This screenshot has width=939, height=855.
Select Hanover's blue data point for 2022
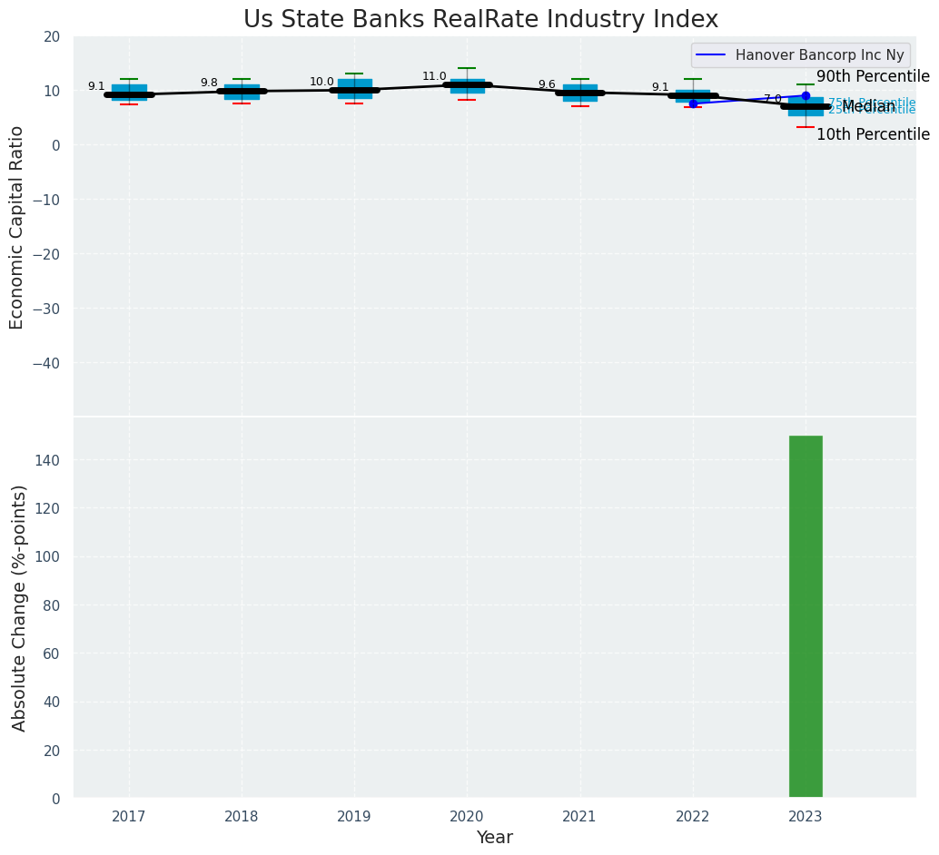[693, 103]
